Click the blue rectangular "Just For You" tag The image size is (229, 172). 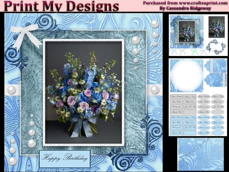[x=190, y=128]
